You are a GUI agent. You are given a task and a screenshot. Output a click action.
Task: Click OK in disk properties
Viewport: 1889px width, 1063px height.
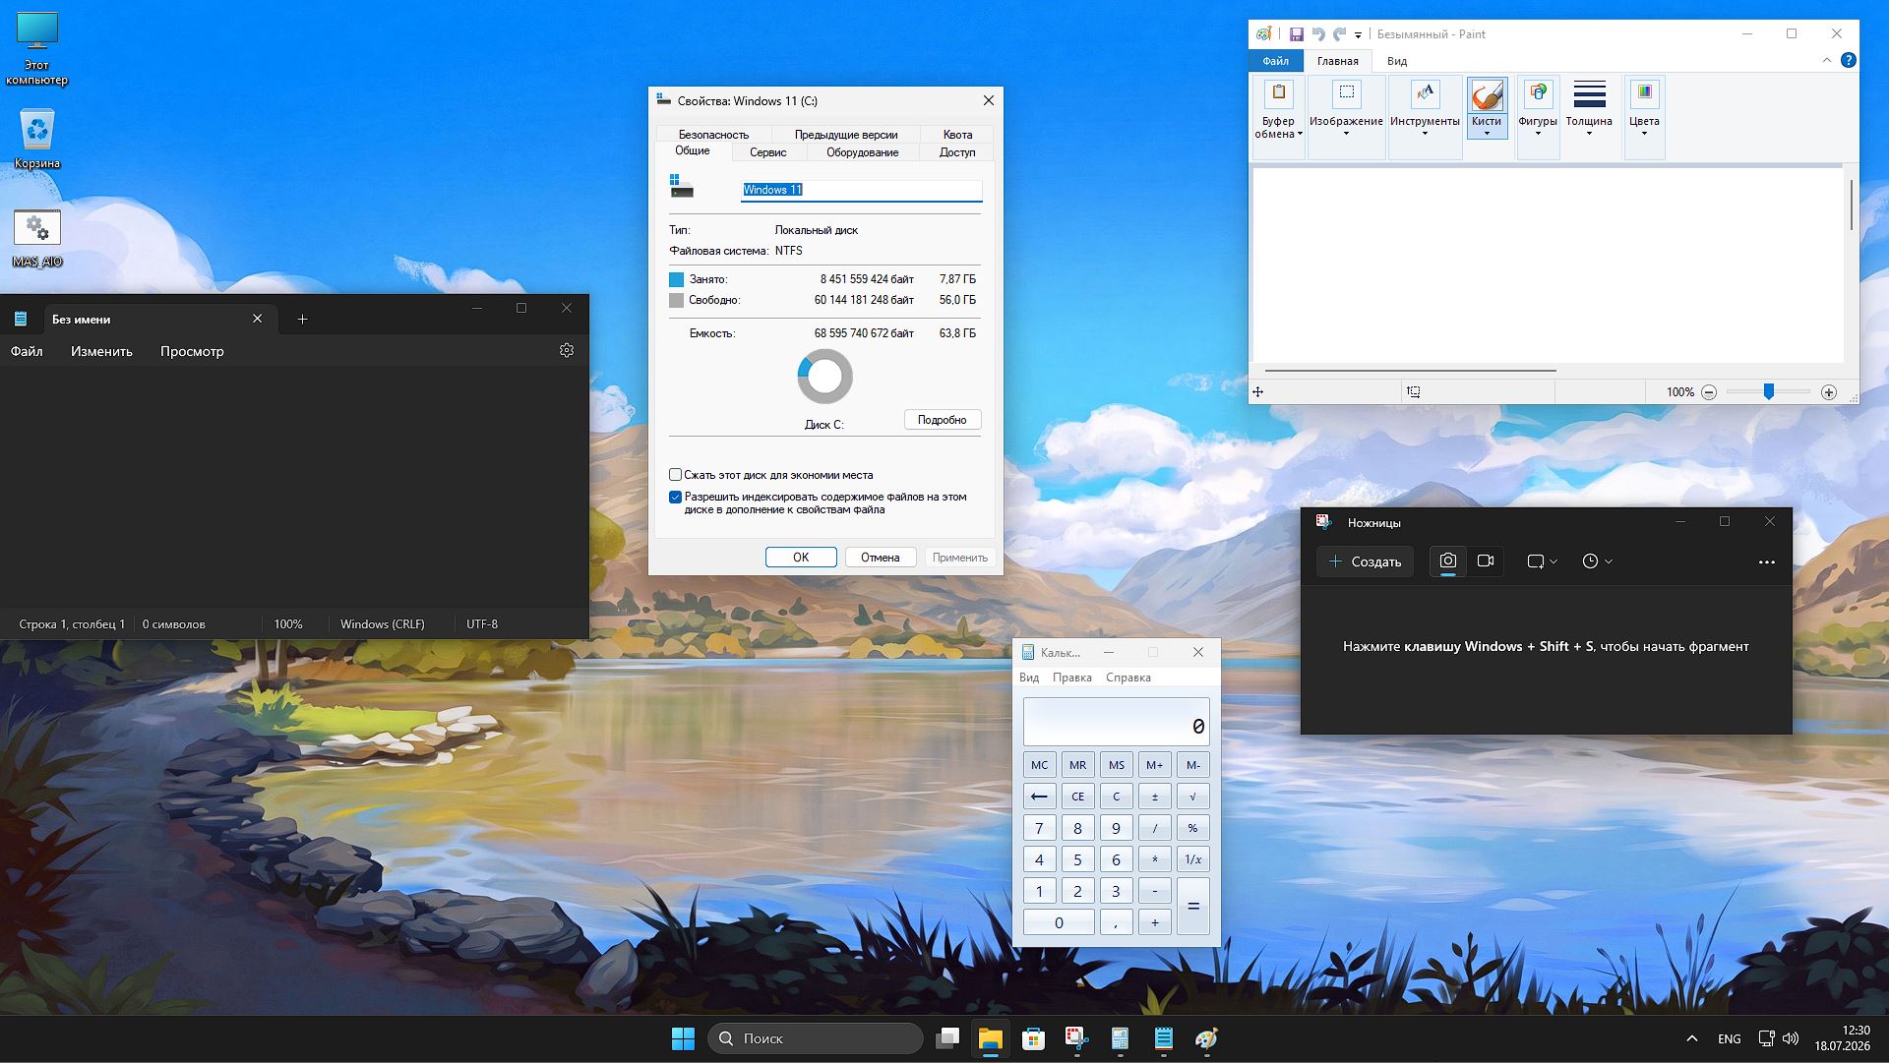pyautogui.click(x=801, y=558)
